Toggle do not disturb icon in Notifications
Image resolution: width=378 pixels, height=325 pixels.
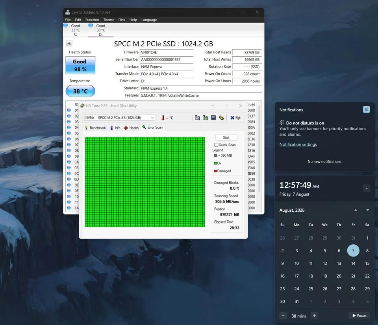[367, 110]
